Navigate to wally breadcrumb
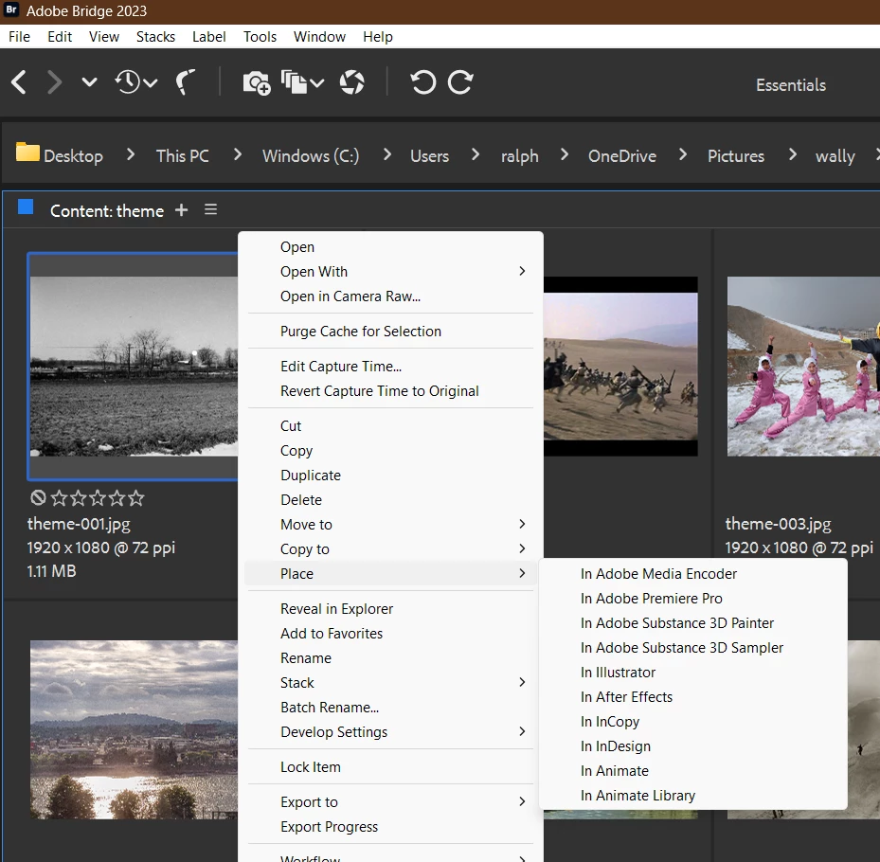The height and width of the screenshot is (862, 880). (x=835, y=156)
